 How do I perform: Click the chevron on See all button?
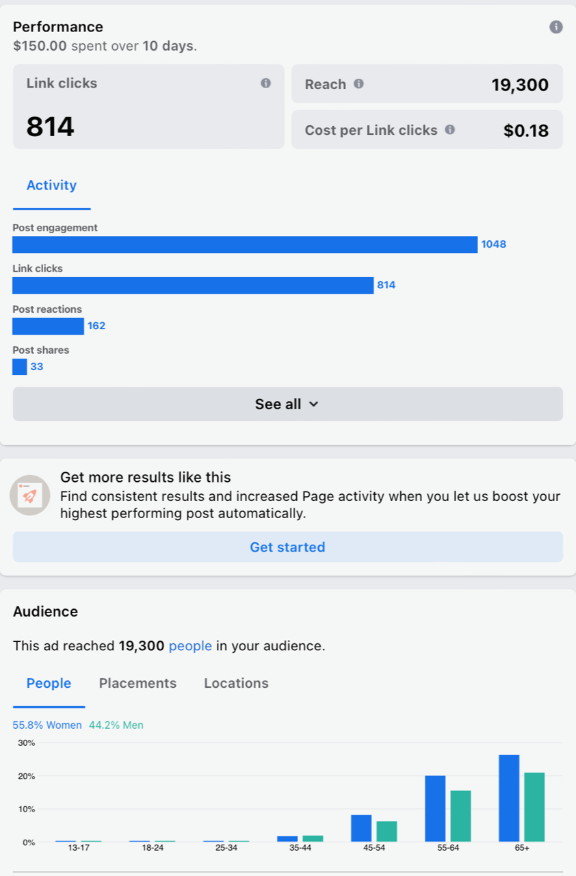tap(314, 404)
